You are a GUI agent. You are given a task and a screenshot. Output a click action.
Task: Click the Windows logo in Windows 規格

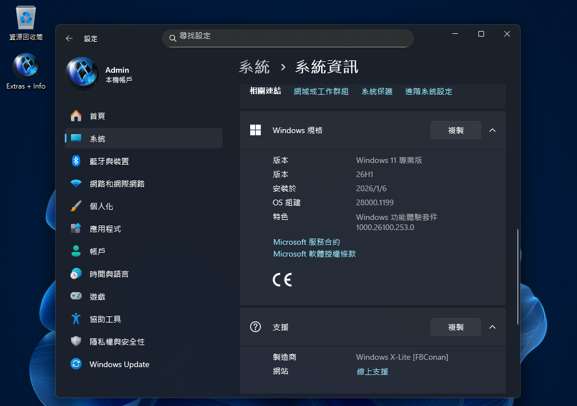pos(255,130)
